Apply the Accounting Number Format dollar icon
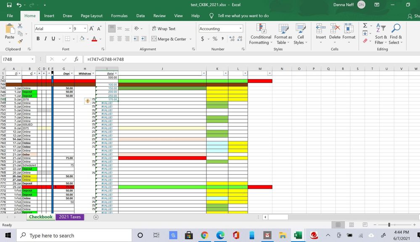420x242 pixels. 202,38
